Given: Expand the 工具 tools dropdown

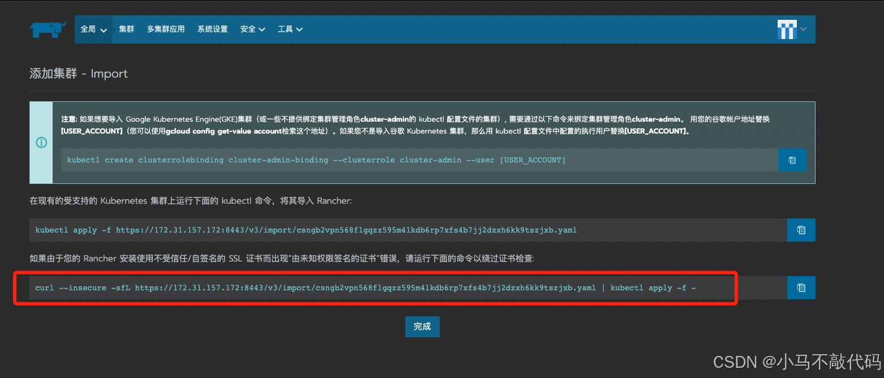Looking at the screenshot, I should coord(290,29).
